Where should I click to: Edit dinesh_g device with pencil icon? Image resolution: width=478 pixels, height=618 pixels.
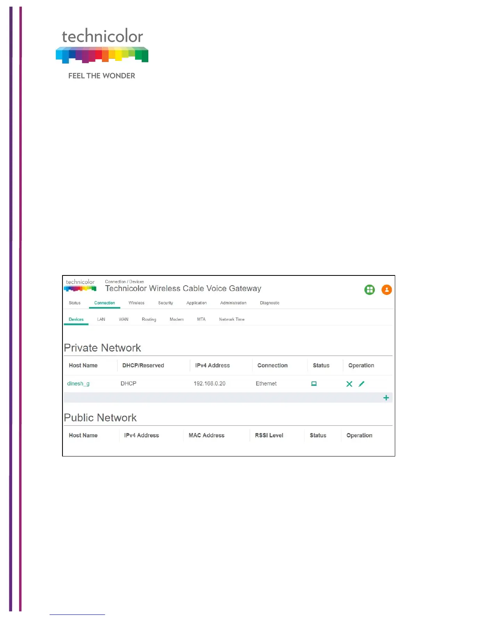[x=362, y=384]
